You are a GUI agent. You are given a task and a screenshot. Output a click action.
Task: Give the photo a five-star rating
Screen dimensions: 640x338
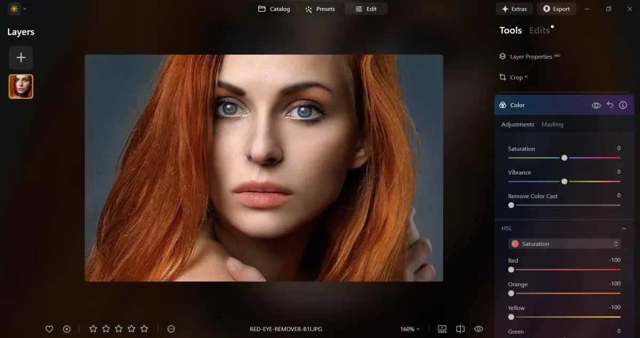click(144, 329)
